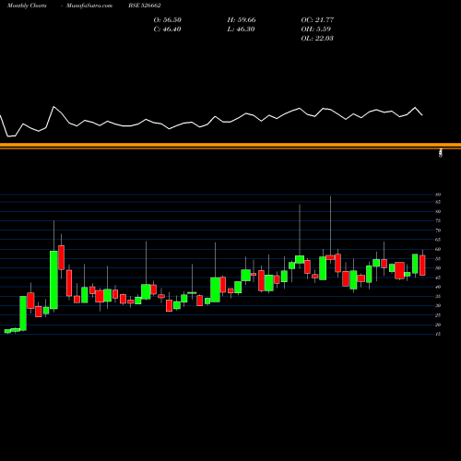Click the 'Monthly Charts' title text

[27, 6]
